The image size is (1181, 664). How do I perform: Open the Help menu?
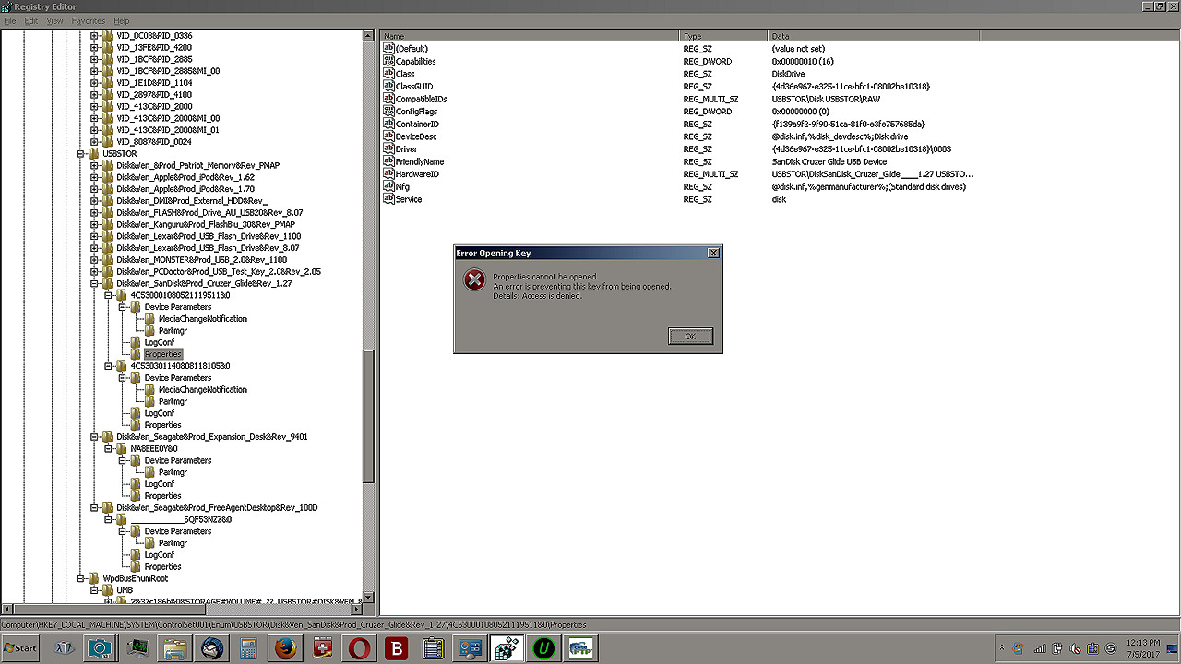tap(121, 20)
